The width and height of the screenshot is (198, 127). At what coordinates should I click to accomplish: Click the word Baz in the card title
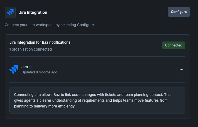(x=45, y=42)
